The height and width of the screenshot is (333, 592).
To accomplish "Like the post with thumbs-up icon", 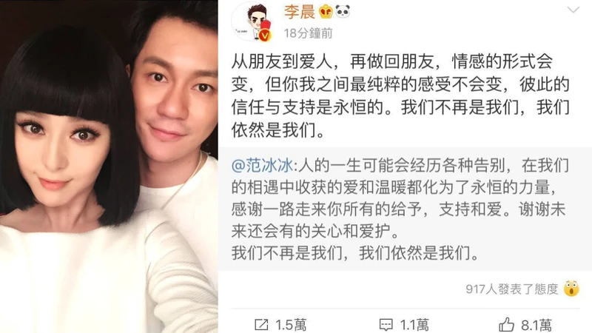I will click(506, 324).
